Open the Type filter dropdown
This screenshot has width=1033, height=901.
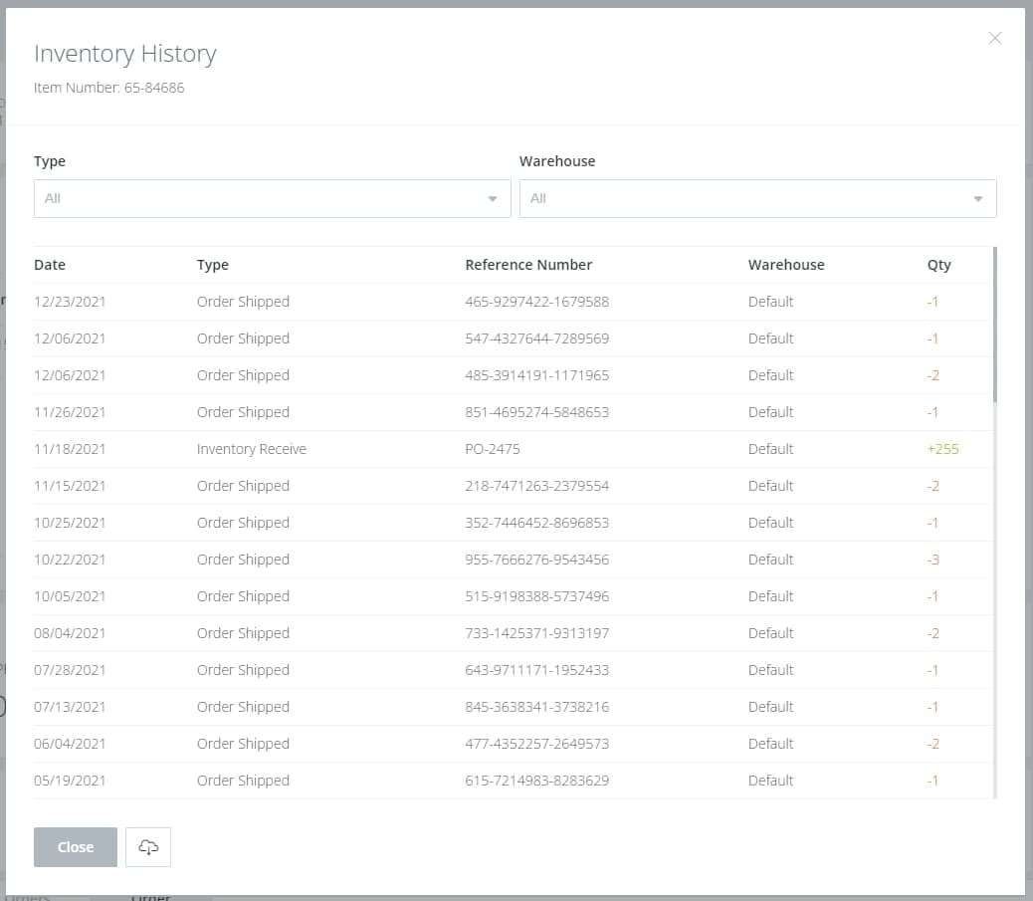[x=259, y=198]
